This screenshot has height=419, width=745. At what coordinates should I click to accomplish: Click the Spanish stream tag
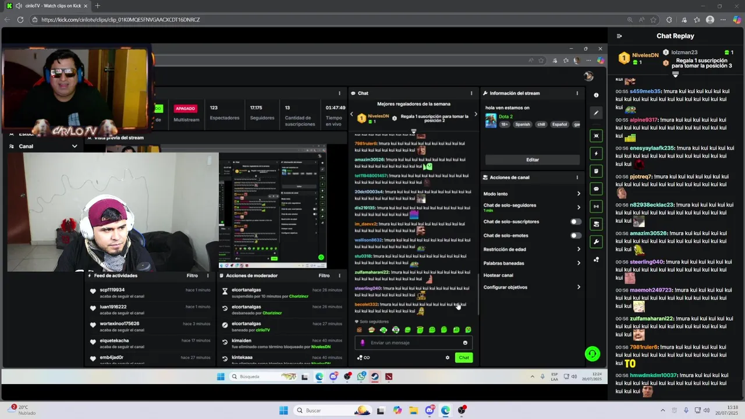click(x=523, y=125)
